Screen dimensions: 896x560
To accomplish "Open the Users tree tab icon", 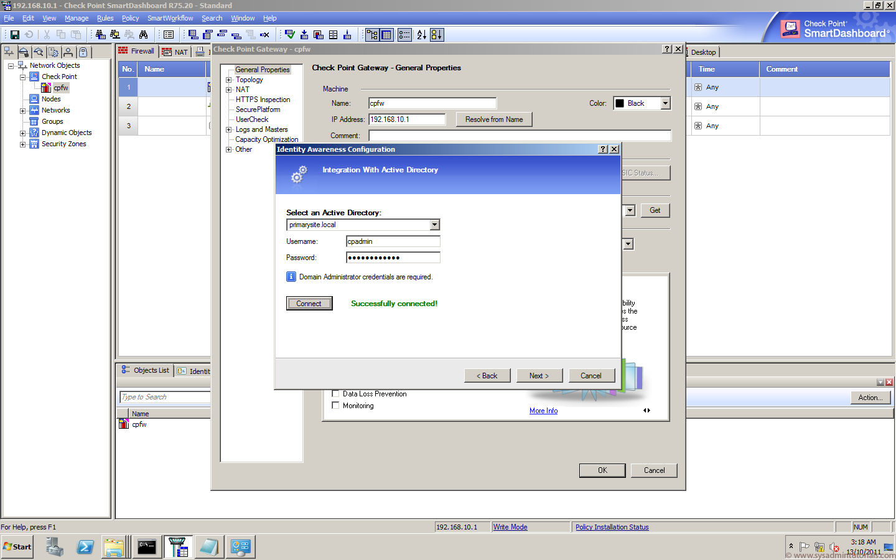I will point(68,52).
